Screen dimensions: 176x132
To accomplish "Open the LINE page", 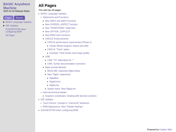I will (48, 57).
